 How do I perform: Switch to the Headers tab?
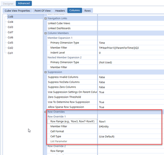[60, 11]
